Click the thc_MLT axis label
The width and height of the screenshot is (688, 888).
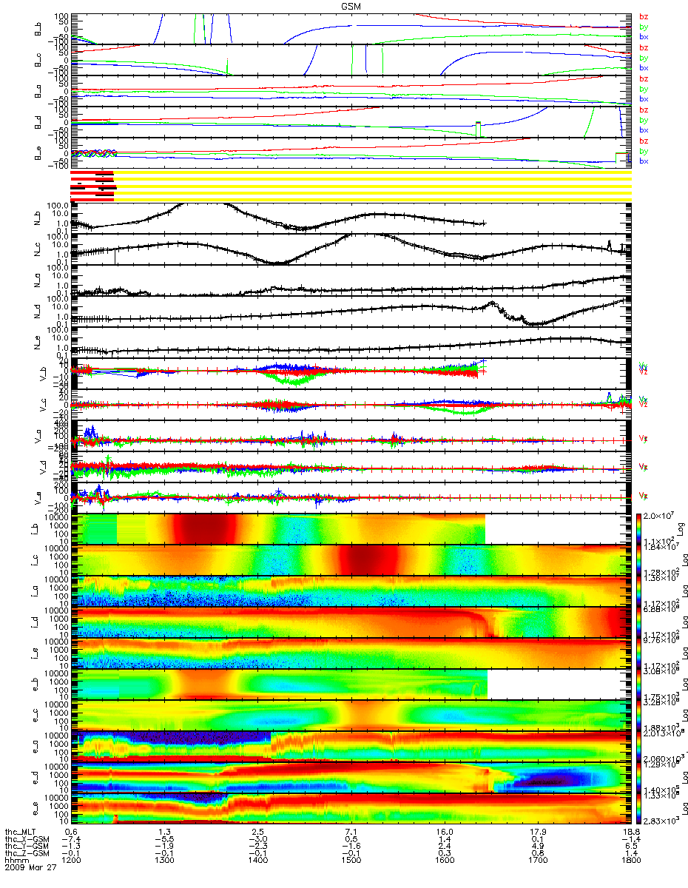coord(21,832)
